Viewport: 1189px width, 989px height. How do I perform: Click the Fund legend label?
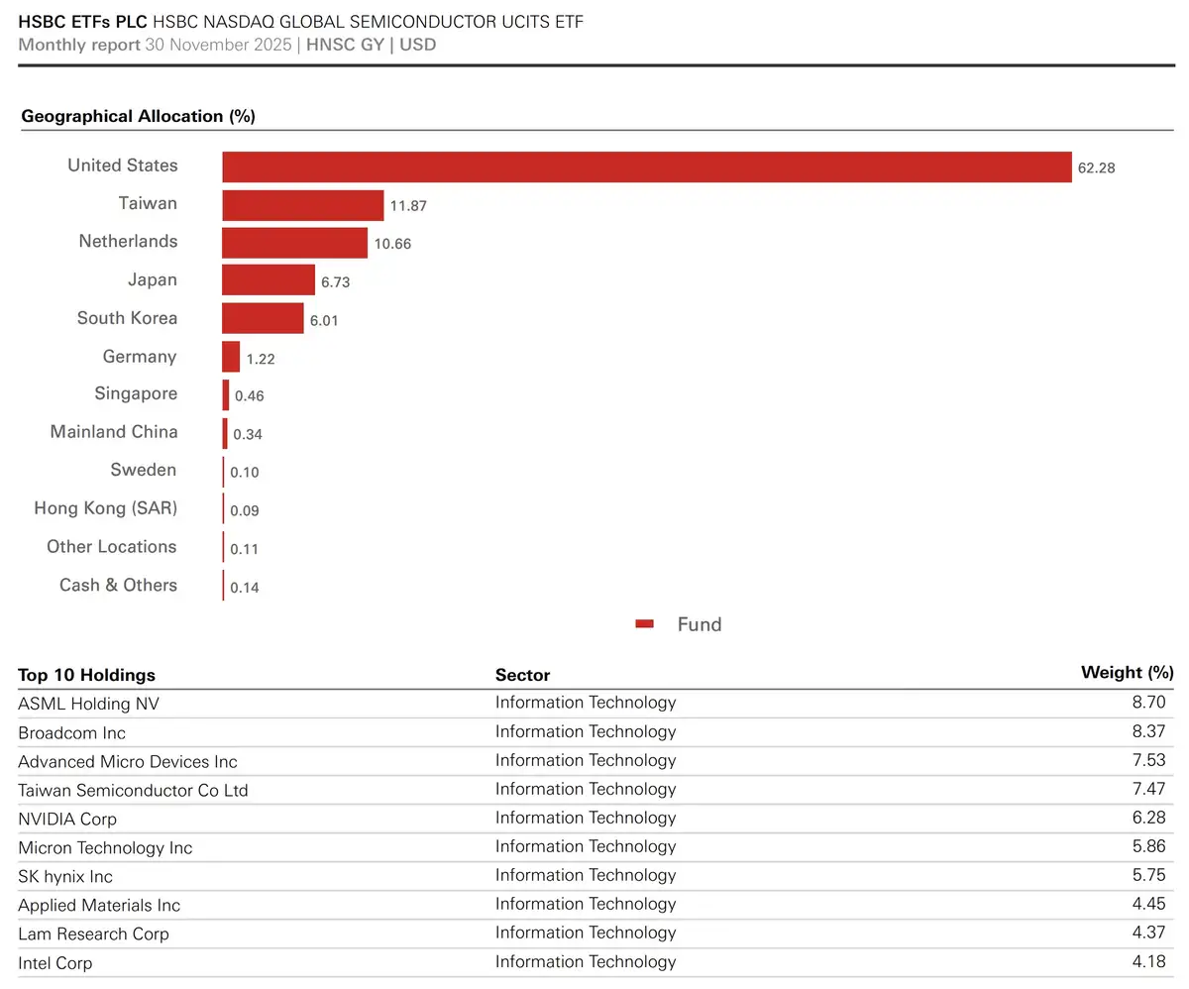coord(700,624)
